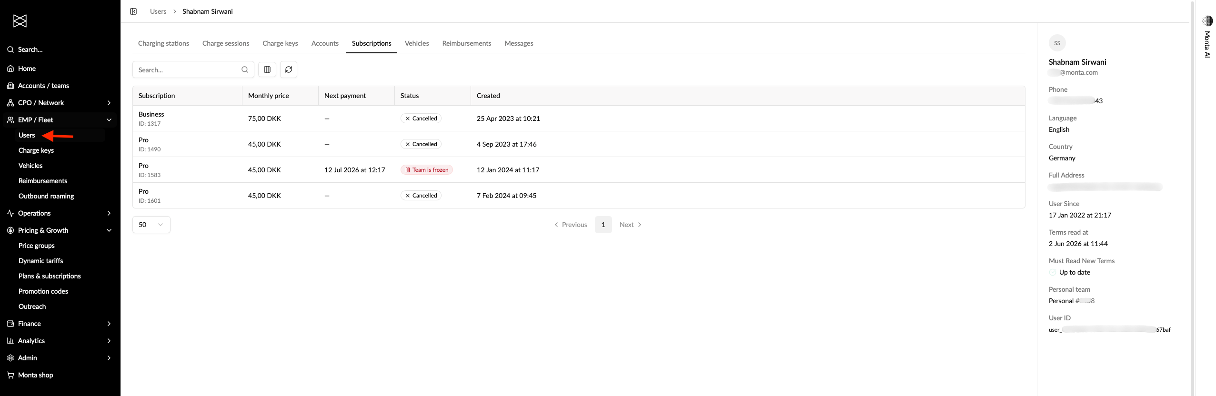
Task: Open the Monta AI panel icon
Action: [1207, 21]
